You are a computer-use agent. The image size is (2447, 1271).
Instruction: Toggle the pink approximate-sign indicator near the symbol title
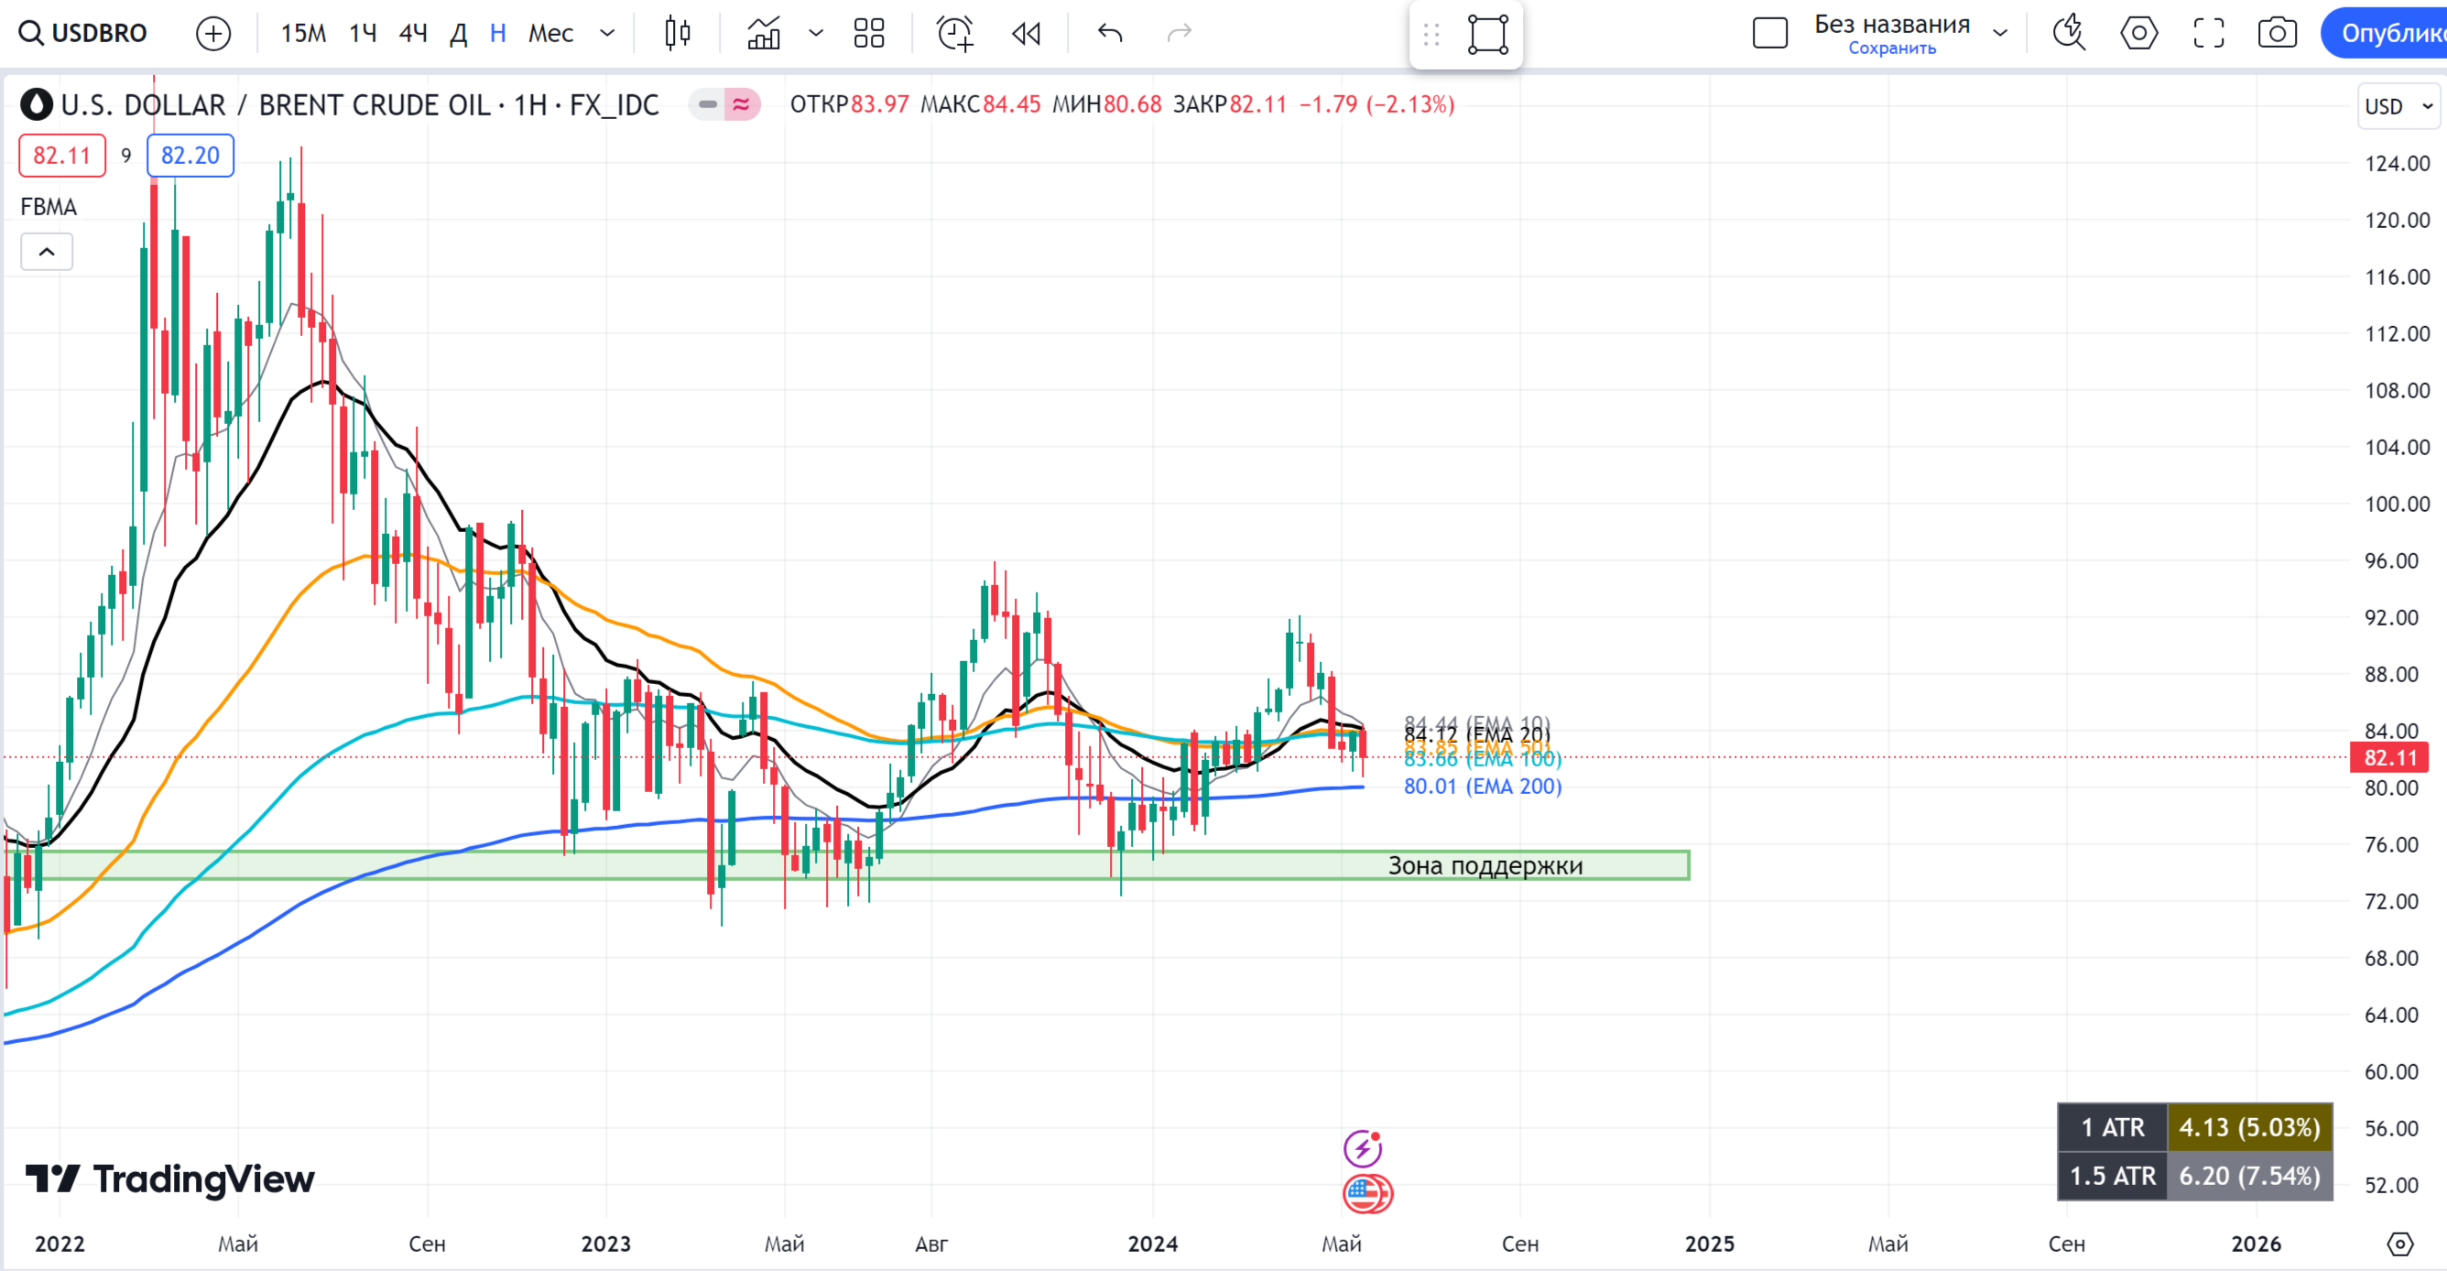pos(741,104)
